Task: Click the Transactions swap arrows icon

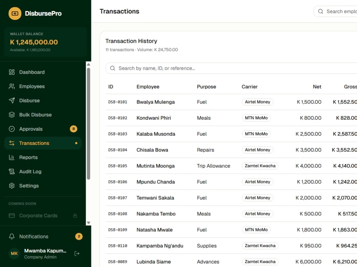Action: pos(12,143)
